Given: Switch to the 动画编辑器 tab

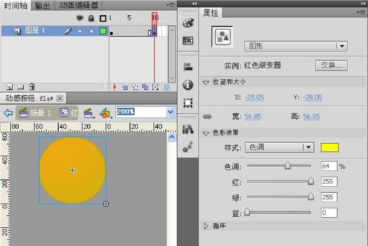Looking at the screenshot, I should tap(79, 5).
